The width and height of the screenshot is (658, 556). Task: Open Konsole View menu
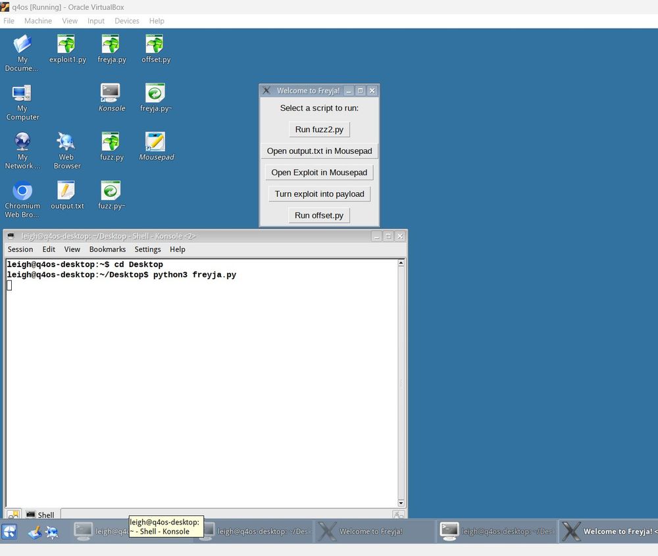point(72,249)
